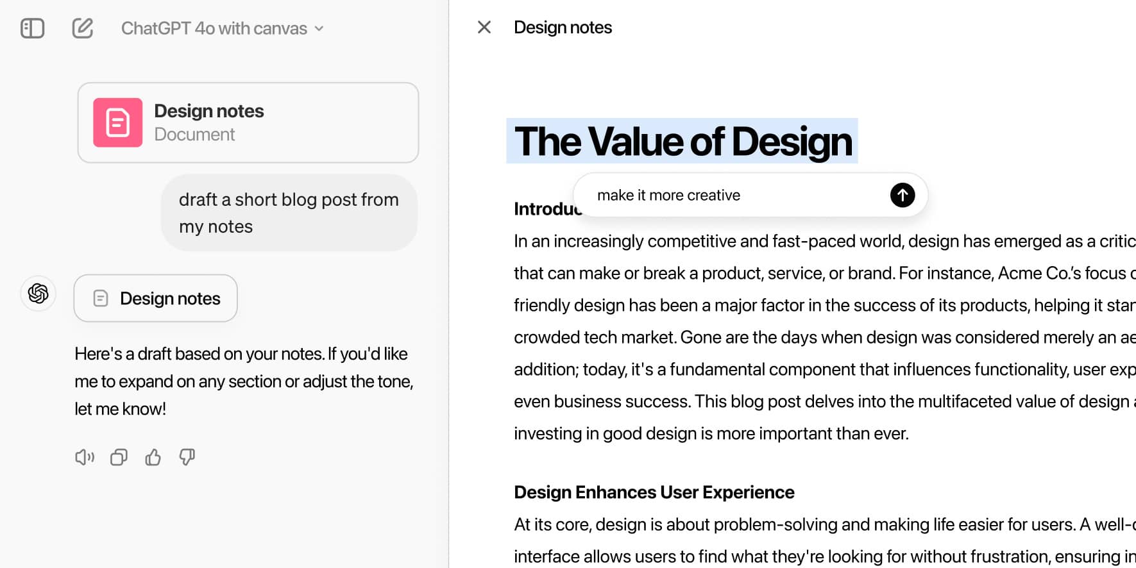Toggle the sidebar panel icon

point(32,28)
